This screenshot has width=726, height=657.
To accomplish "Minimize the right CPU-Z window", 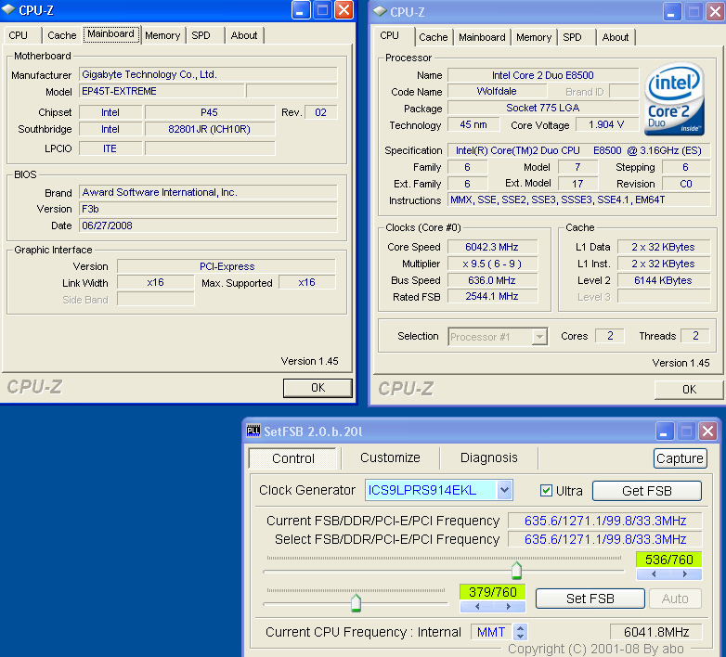I will tap(672, 12).
